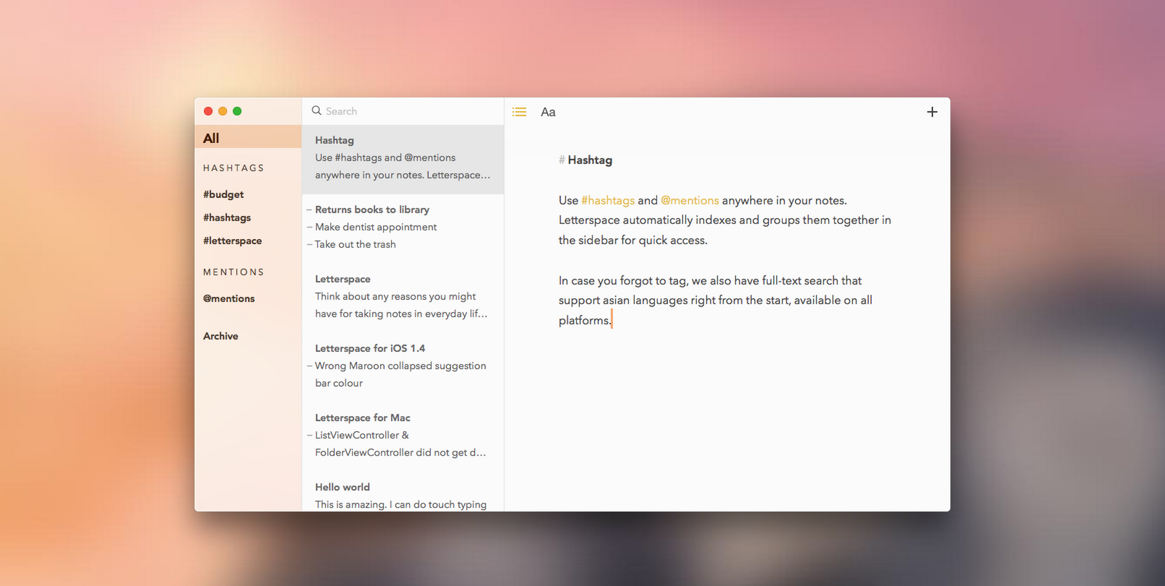Click the red close window button
This screenshot has width=1165, height=586.
point(208,111)
